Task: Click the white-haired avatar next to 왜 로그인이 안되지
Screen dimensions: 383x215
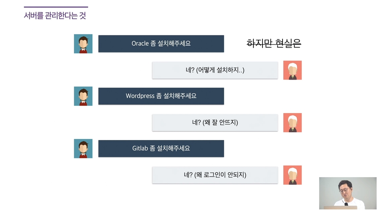Action: (292, 175)
